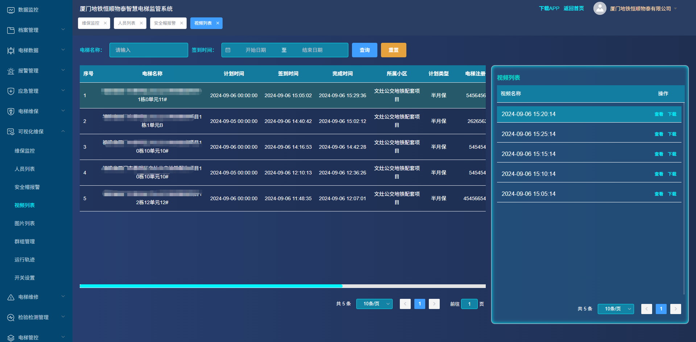This screenshot has height=342, width=696.
Task: Click the 查询 search button
Action: [364, 50]
